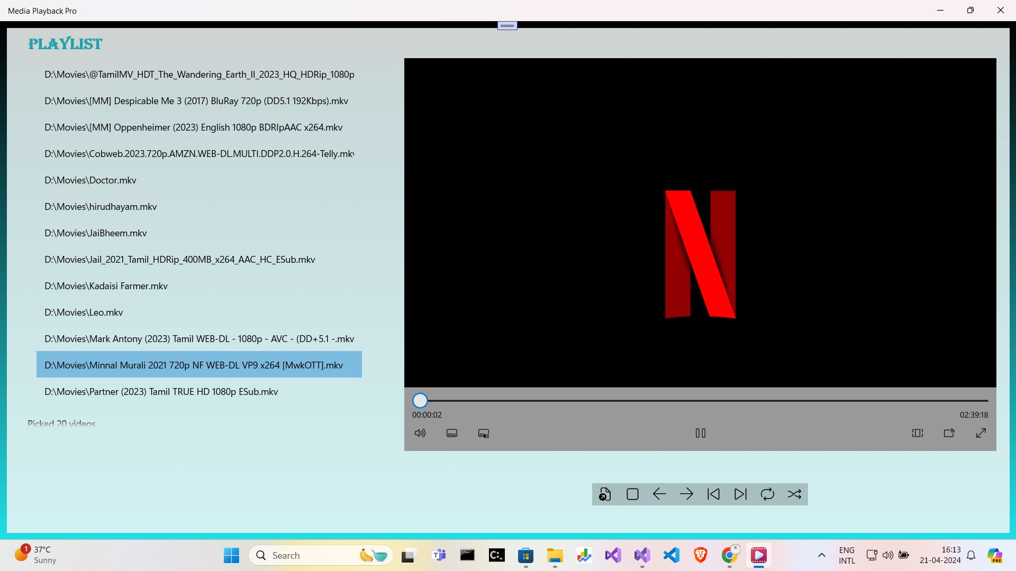Viewport: 1016px width, 571px height.
Task: Show hidden system tray icons
Action: point(821,555)
